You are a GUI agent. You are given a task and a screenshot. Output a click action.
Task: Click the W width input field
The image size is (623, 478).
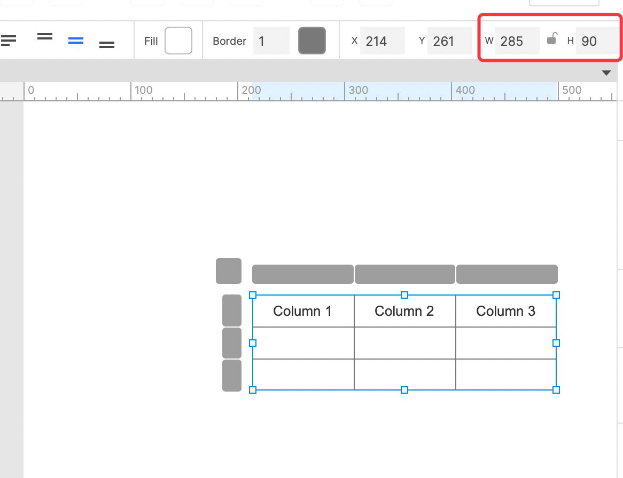pos(517,41)
